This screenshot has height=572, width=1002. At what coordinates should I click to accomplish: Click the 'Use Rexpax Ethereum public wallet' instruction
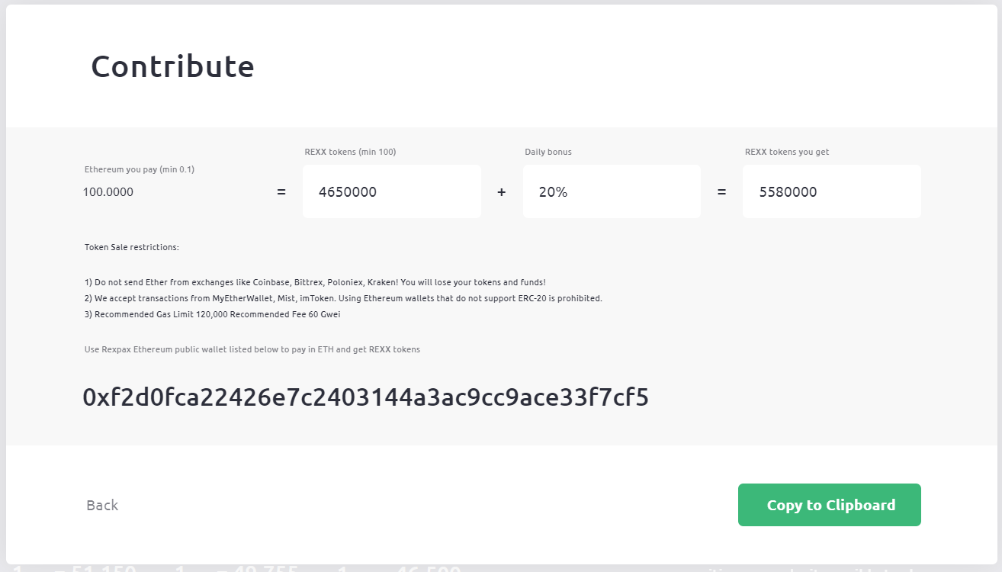coord(252,349)
